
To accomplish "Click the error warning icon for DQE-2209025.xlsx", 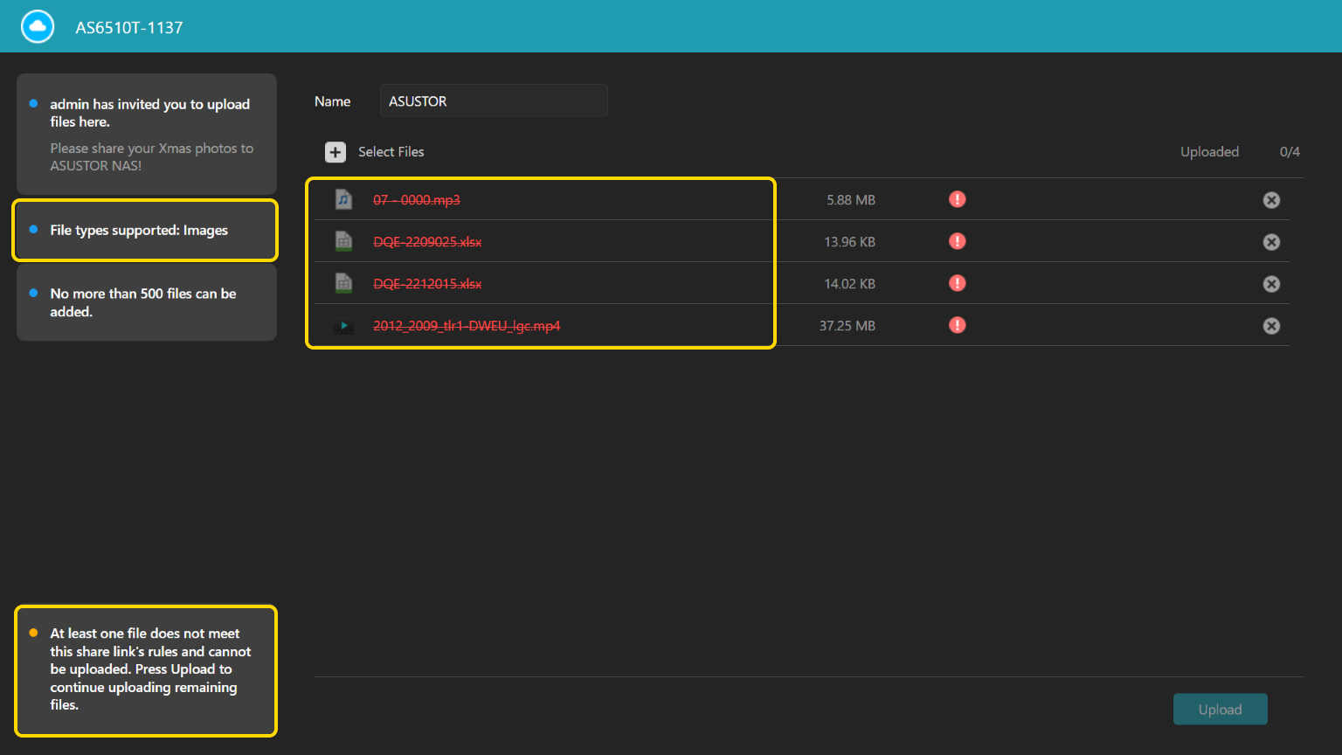I will (958, 241).
